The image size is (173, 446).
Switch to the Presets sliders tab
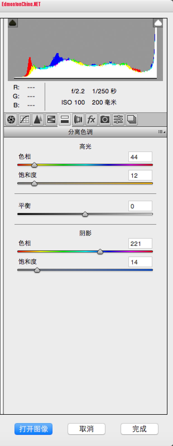click(x=118, y=120)
